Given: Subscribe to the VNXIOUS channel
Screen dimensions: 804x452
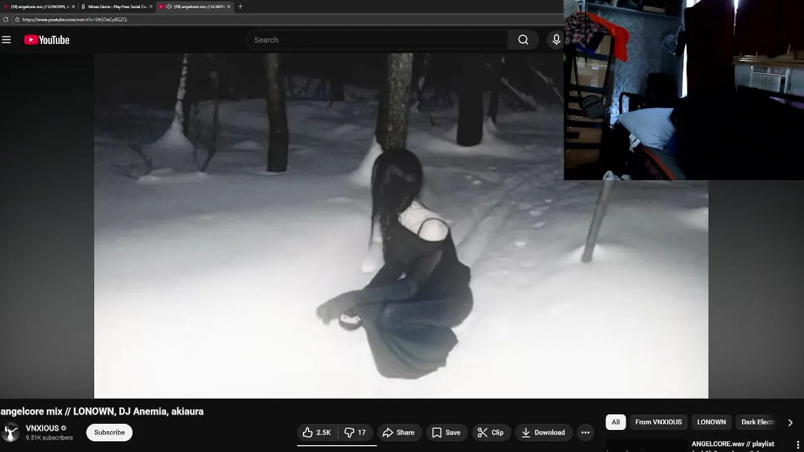Looking at the screenshot, I should (x=109, y=433).
